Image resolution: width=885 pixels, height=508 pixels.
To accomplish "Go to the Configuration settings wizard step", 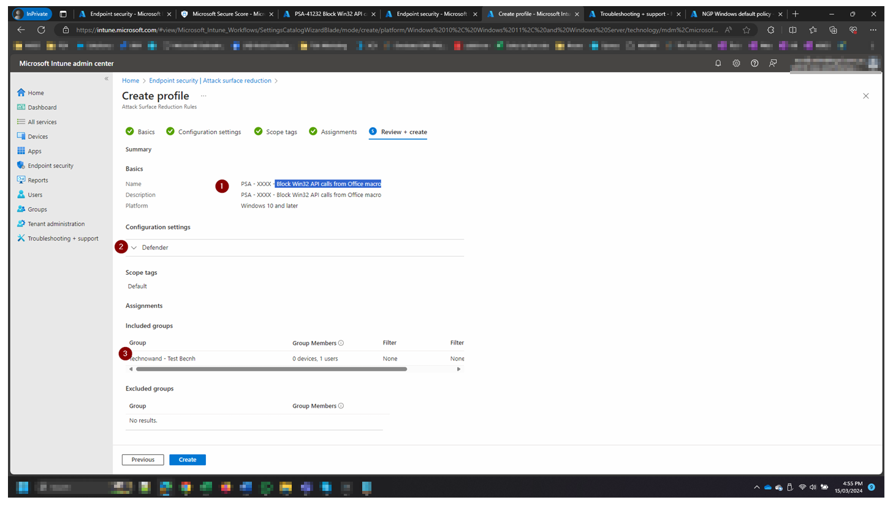I will [x=203, y=132].
